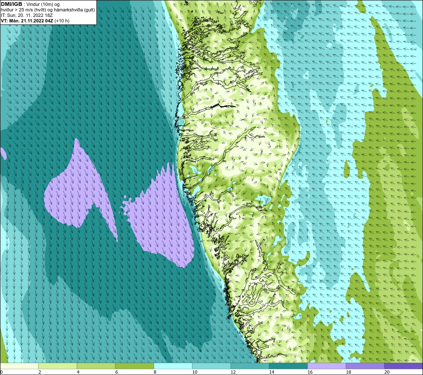Screen dimensions: 423x375
Task: Click the dark violet legend swatch above 20
Action: [404, 366]
